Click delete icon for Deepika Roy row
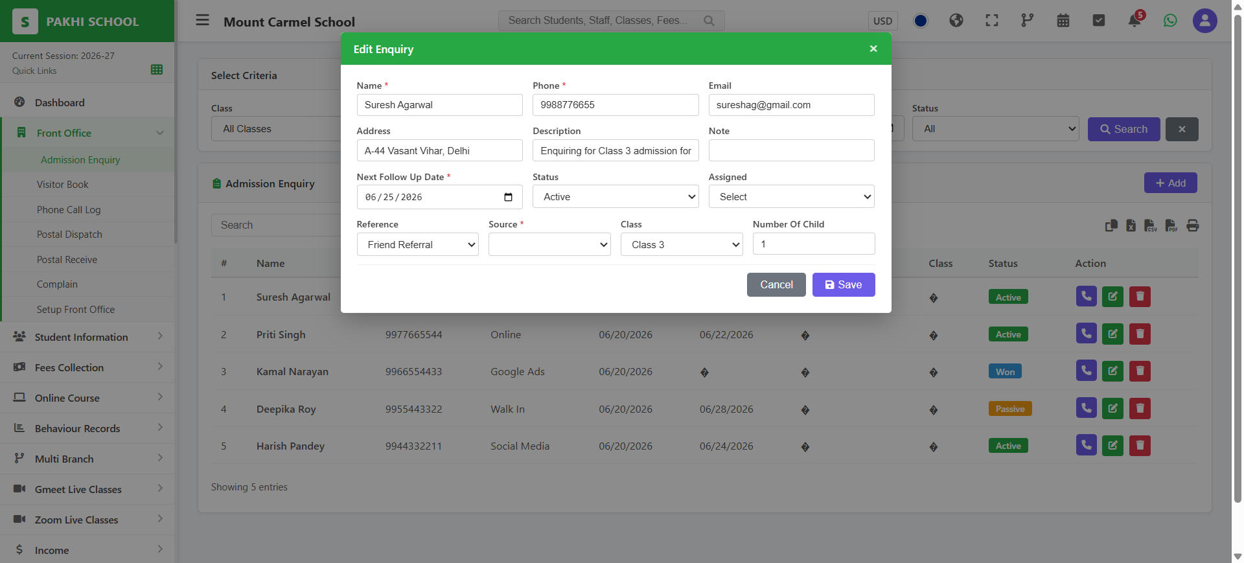The width and height of the screenshot is (1244, 563). pos(1140,408)
